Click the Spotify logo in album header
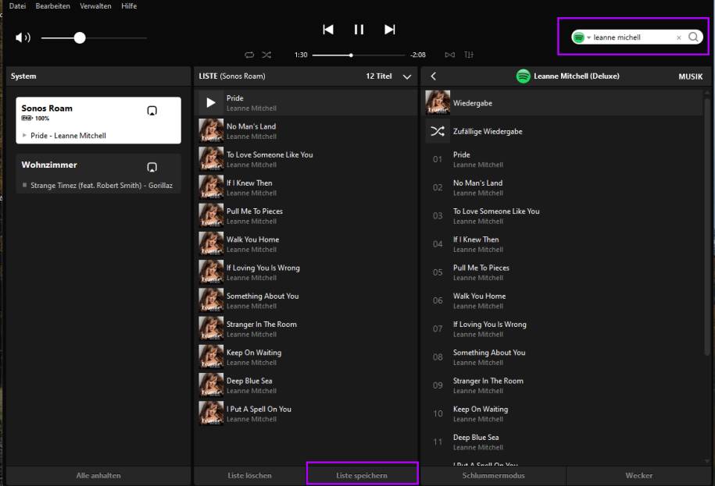The height and width of the screenshot is (486, 715). click(x=523, y=76)
